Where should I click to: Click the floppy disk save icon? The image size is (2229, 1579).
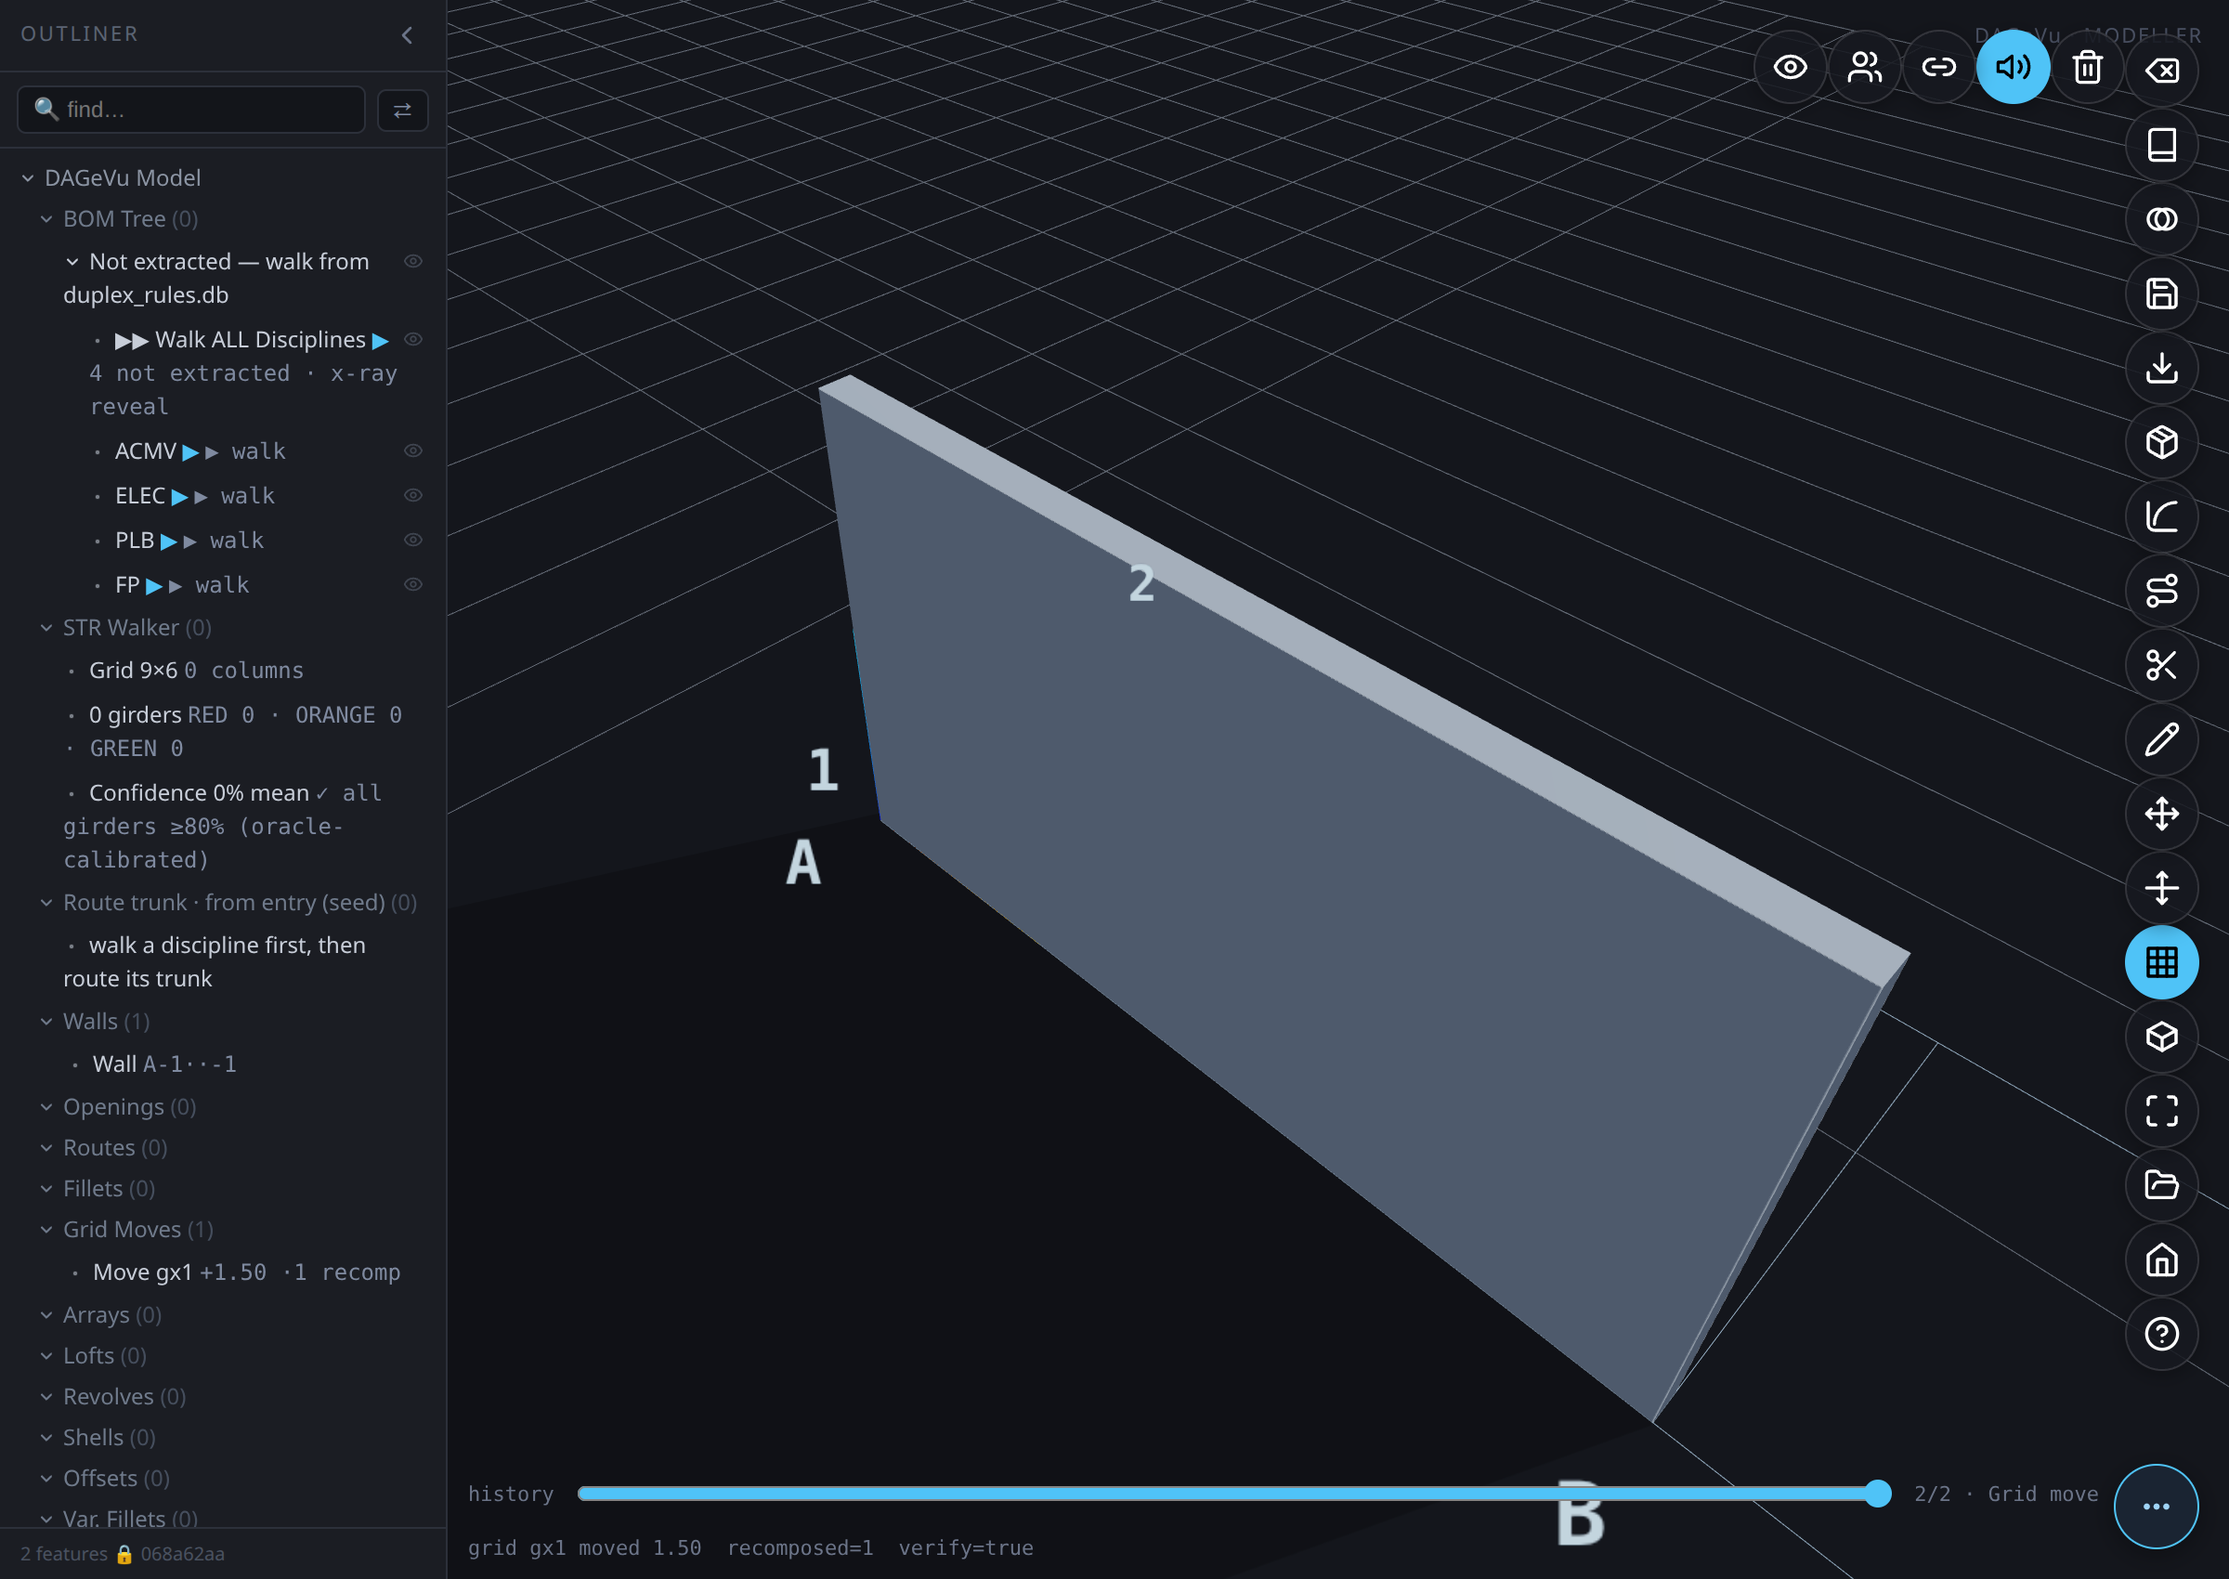2161,294
